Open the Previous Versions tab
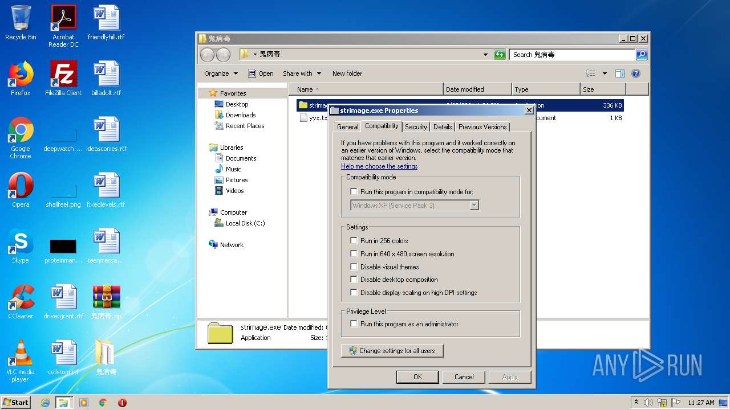 coord(482,127)
